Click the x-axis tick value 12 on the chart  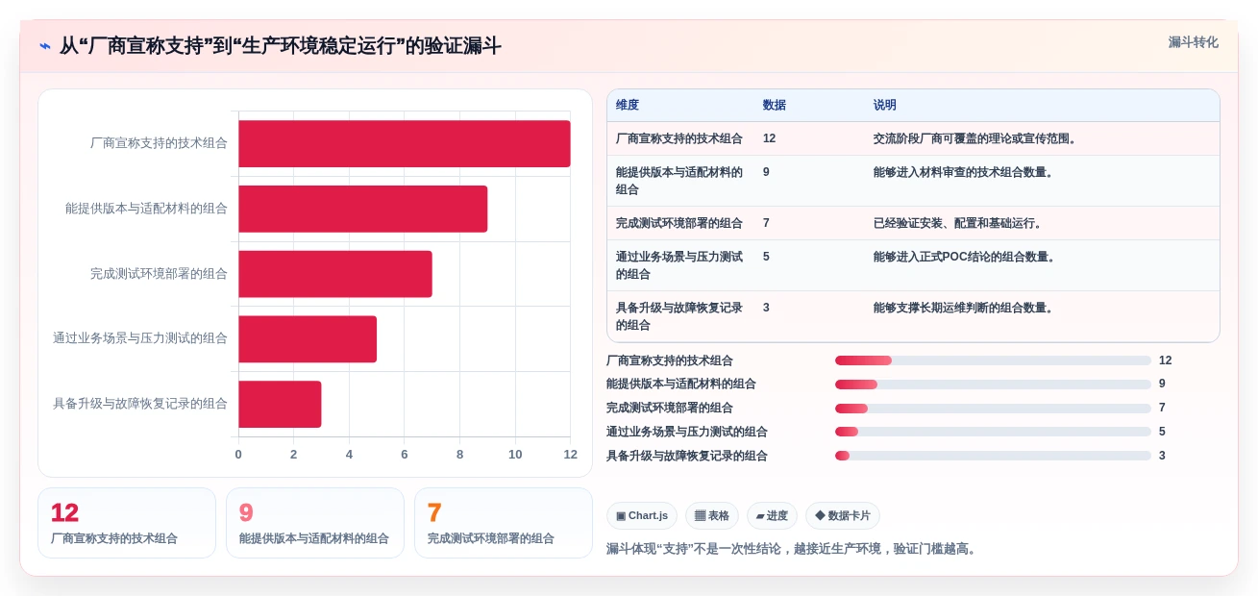click(x=571, y=455)
